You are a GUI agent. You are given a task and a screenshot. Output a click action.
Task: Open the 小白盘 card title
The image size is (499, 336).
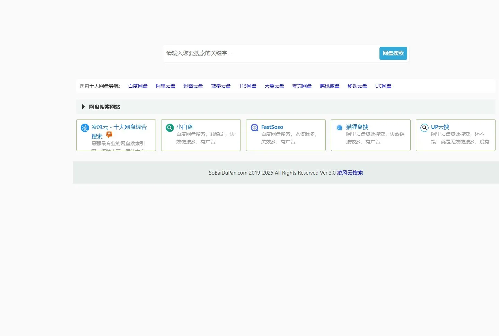click(x=185, y=127)
